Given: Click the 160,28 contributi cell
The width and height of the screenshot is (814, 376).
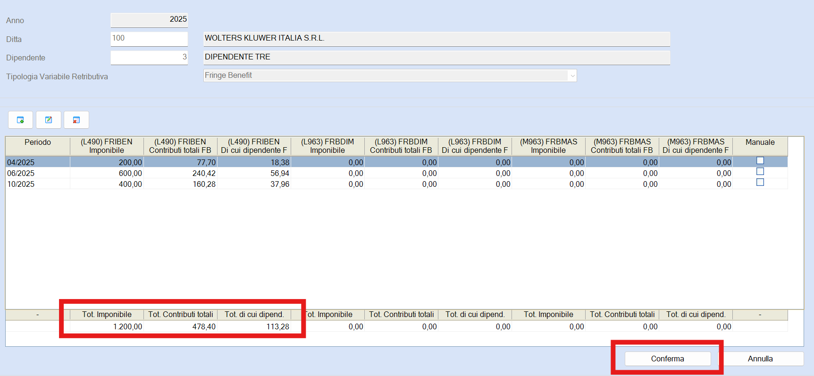Looking at the screenshot, I should (x=180, y=184).
